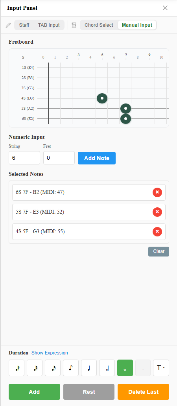Select the quarter note duration

click(89, 368)
